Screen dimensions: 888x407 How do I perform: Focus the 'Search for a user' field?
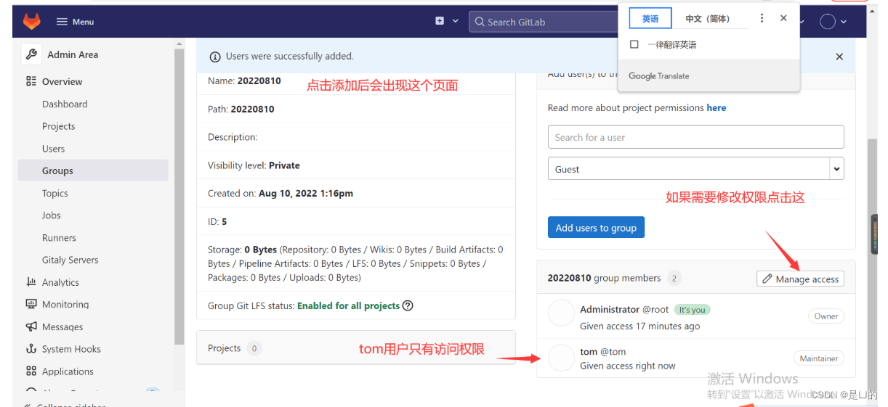coord(695,137)
